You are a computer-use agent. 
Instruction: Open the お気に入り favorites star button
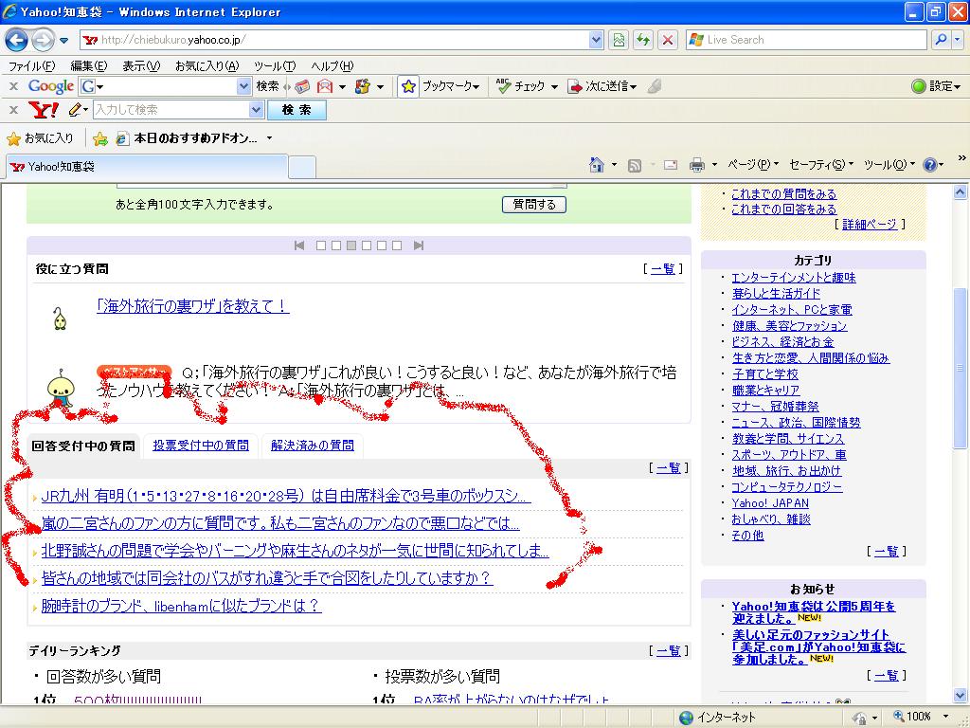click(x=40, y=138)
